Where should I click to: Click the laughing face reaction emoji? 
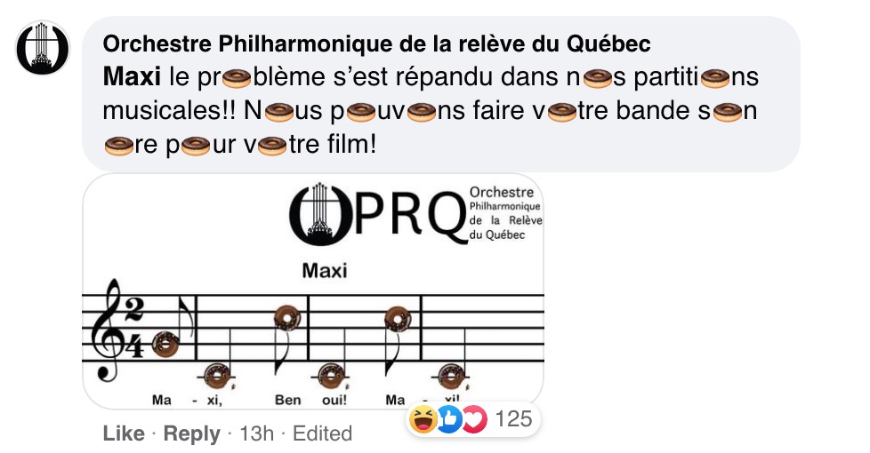423,419
